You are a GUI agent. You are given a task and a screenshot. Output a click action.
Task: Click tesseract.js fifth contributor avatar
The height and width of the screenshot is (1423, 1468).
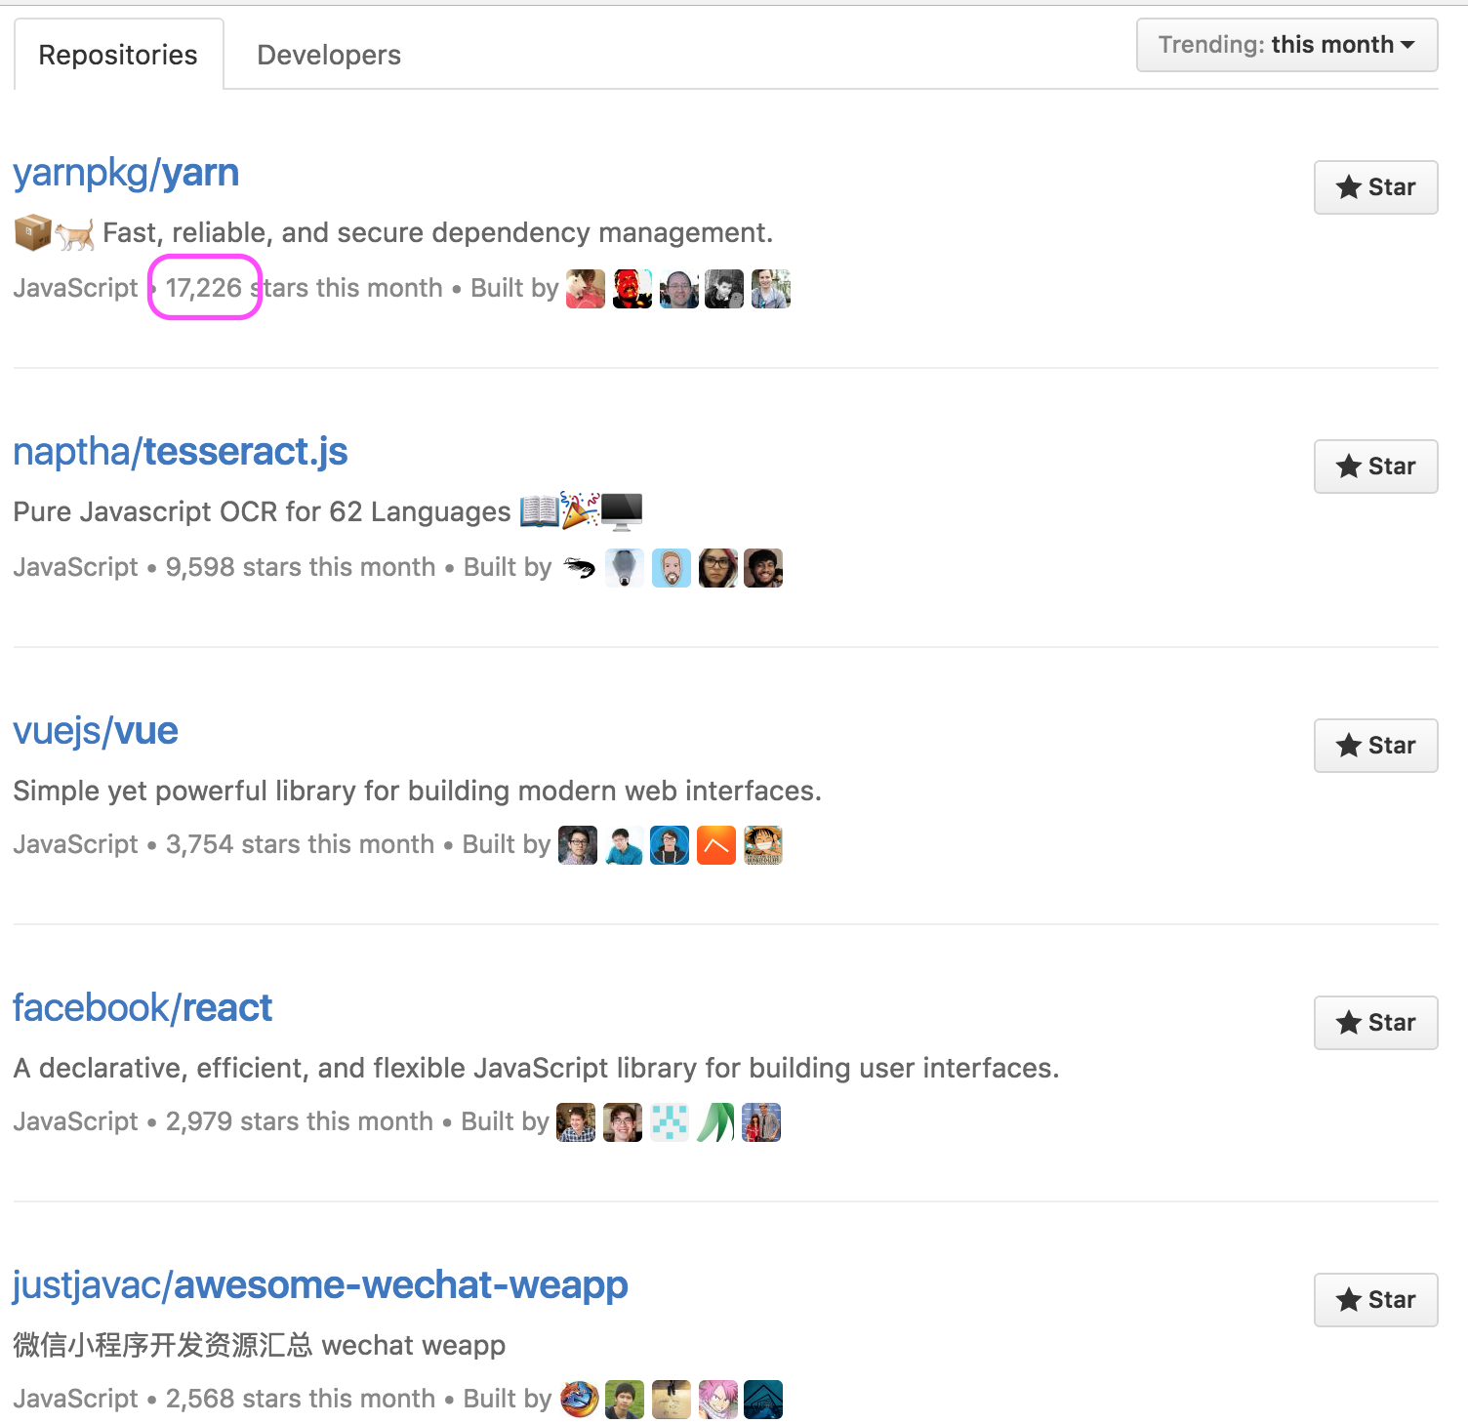[763, 568]
